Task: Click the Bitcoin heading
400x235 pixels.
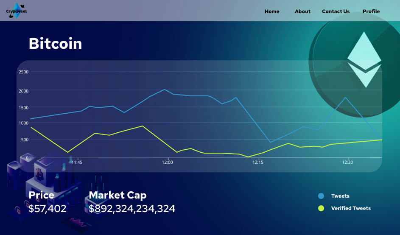Action: [56, 44]
